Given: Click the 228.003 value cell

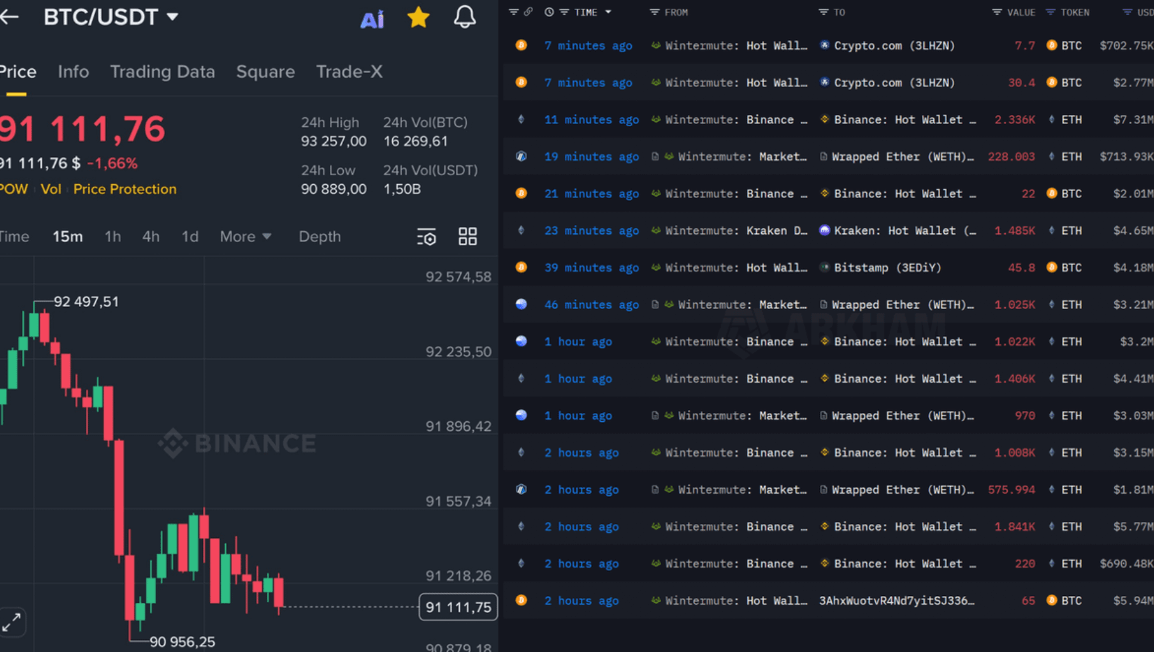Looking at the screenshot, I should coord(1011,157).
